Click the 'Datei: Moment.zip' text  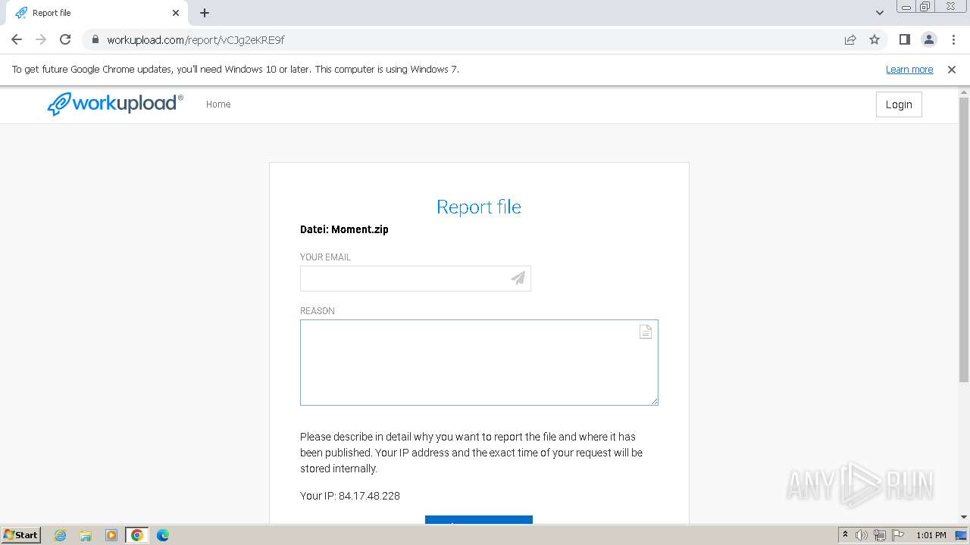(x=344, y=229)
